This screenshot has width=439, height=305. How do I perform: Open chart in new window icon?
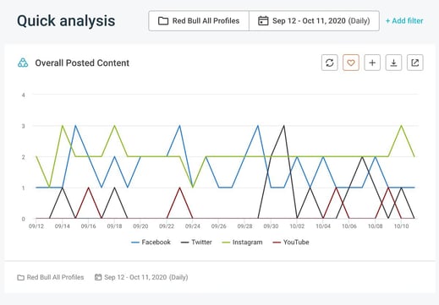click(415, 63)
